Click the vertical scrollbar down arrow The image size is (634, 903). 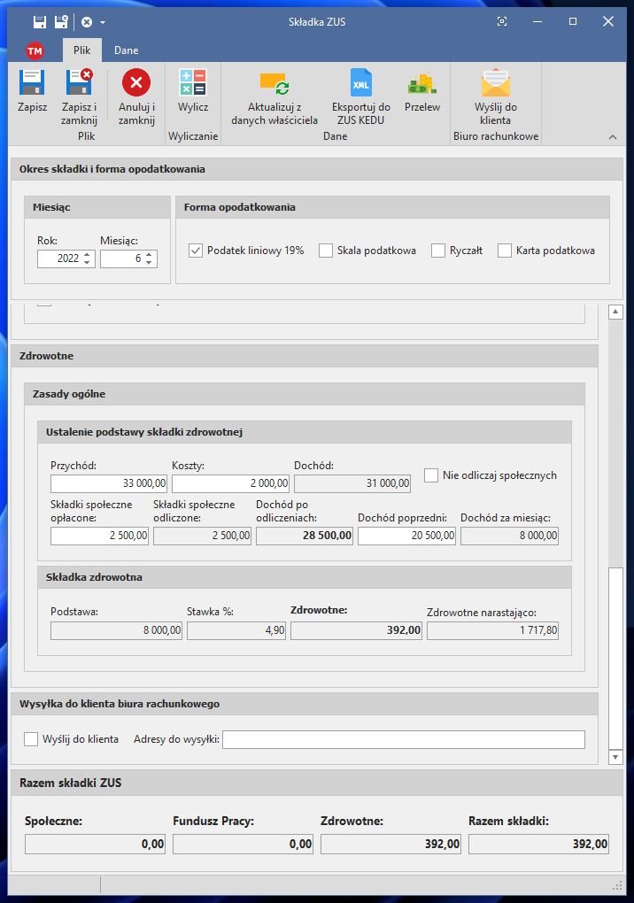[x=616, y=757]
